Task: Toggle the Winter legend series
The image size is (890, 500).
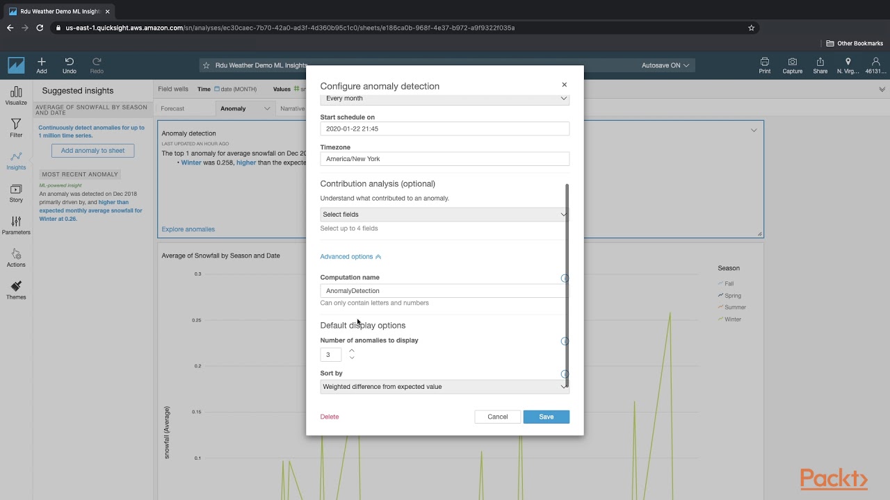Action: point(729,319)
